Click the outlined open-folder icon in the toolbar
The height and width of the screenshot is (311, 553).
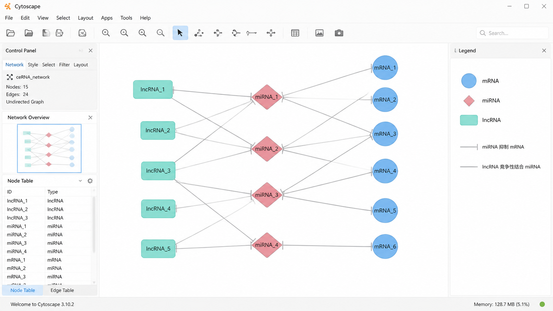click(x=11, y=33)
